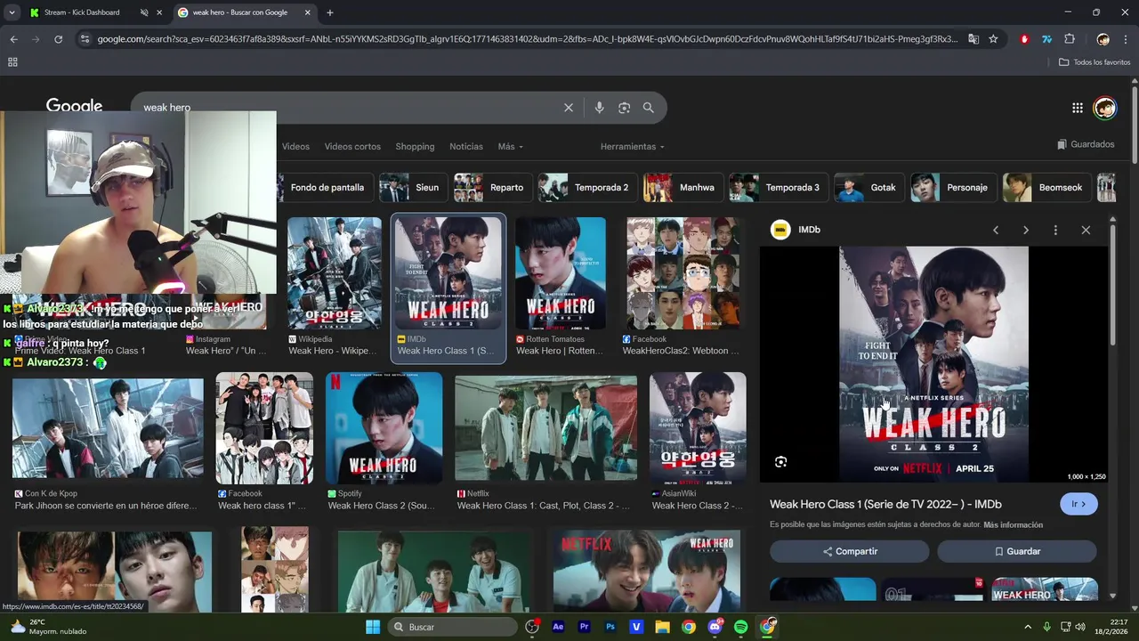Filter images by Sieun chip

coord(413,188)
